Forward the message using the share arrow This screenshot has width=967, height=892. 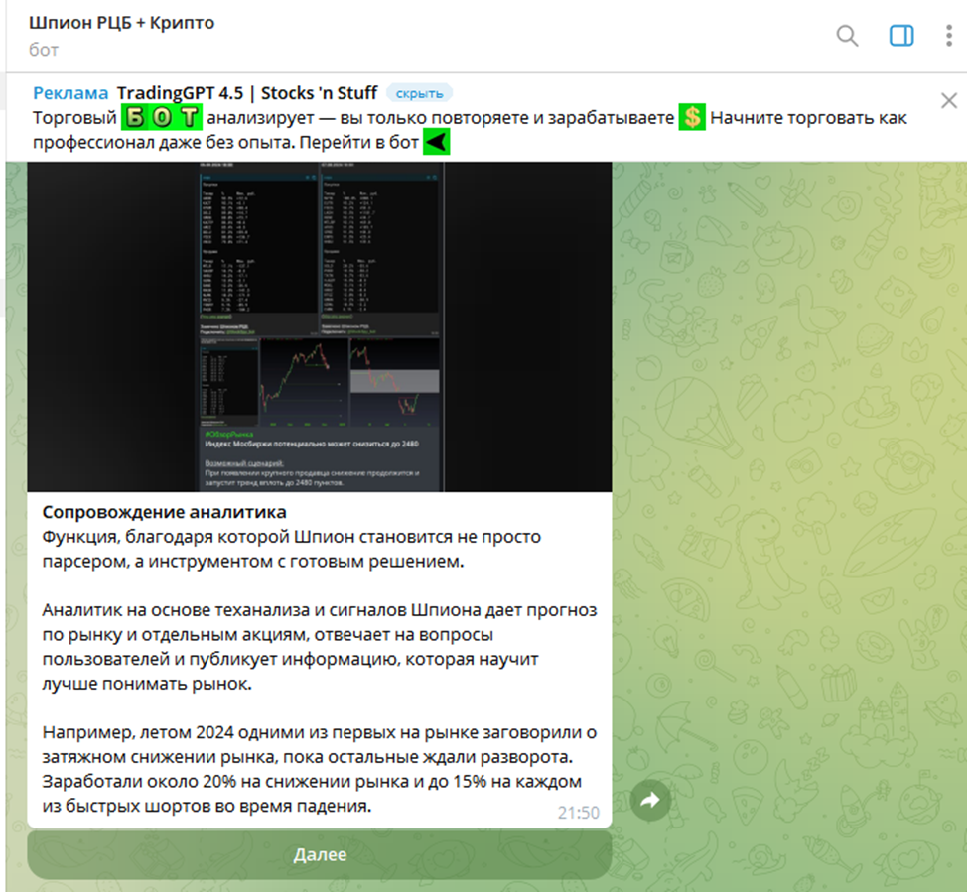coord(650,800)
